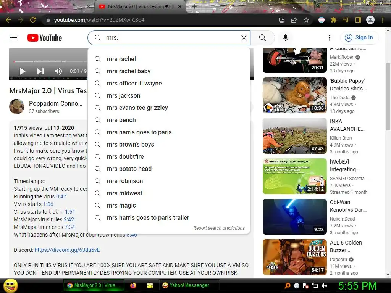The width and height of the screenshot is (391, 293).
Task: Click the page vertical scrollbar
Action: [x=388, y=97]
